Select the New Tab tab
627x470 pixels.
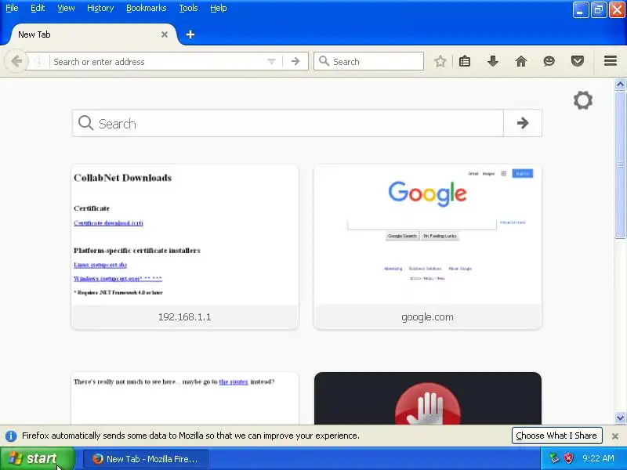coord(90,34)
